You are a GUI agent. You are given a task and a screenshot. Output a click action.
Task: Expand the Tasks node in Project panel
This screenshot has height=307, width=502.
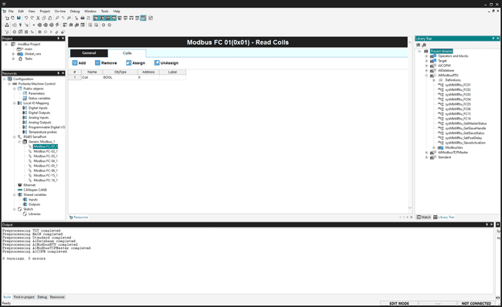click(x=13, y=59)
